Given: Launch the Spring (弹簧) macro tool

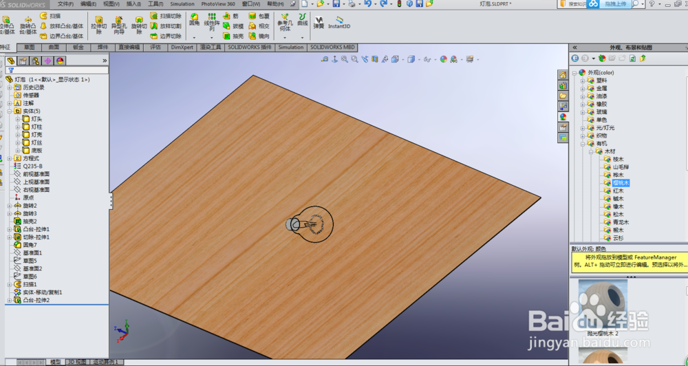Looking at the screenshot, I should pos(319,23).
